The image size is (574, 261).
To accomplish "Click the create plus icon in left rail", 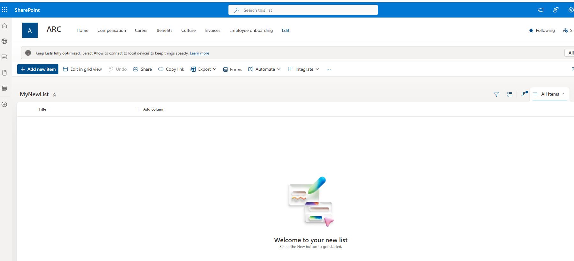I will pos(4,104).
